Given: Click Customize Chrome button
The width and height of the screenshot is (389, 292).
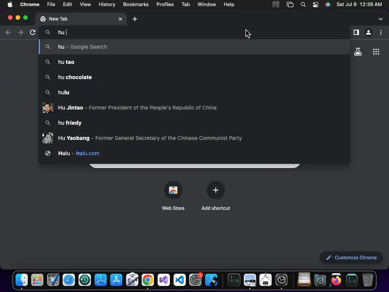Looking at the screenshot, I should [x=351, y=257].
